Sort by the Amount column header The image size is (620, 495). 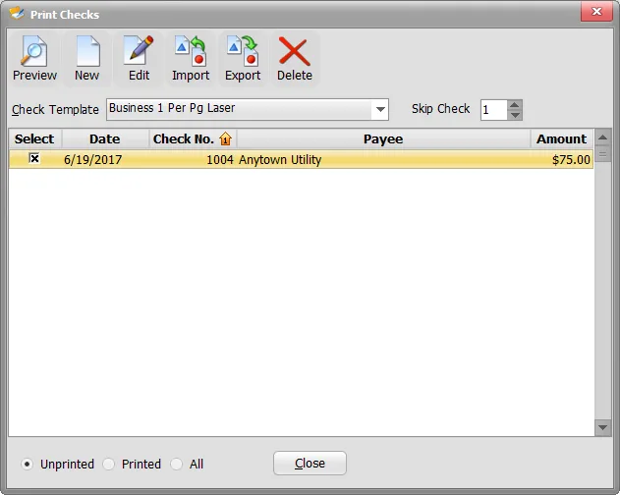pos(561,138)
